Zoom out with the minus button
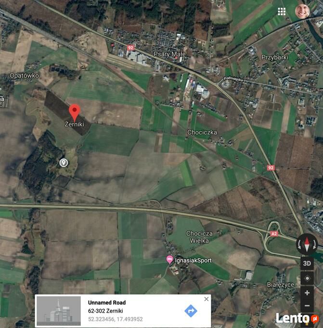Viewport: 323px width, 328px height. pos(307,306)
